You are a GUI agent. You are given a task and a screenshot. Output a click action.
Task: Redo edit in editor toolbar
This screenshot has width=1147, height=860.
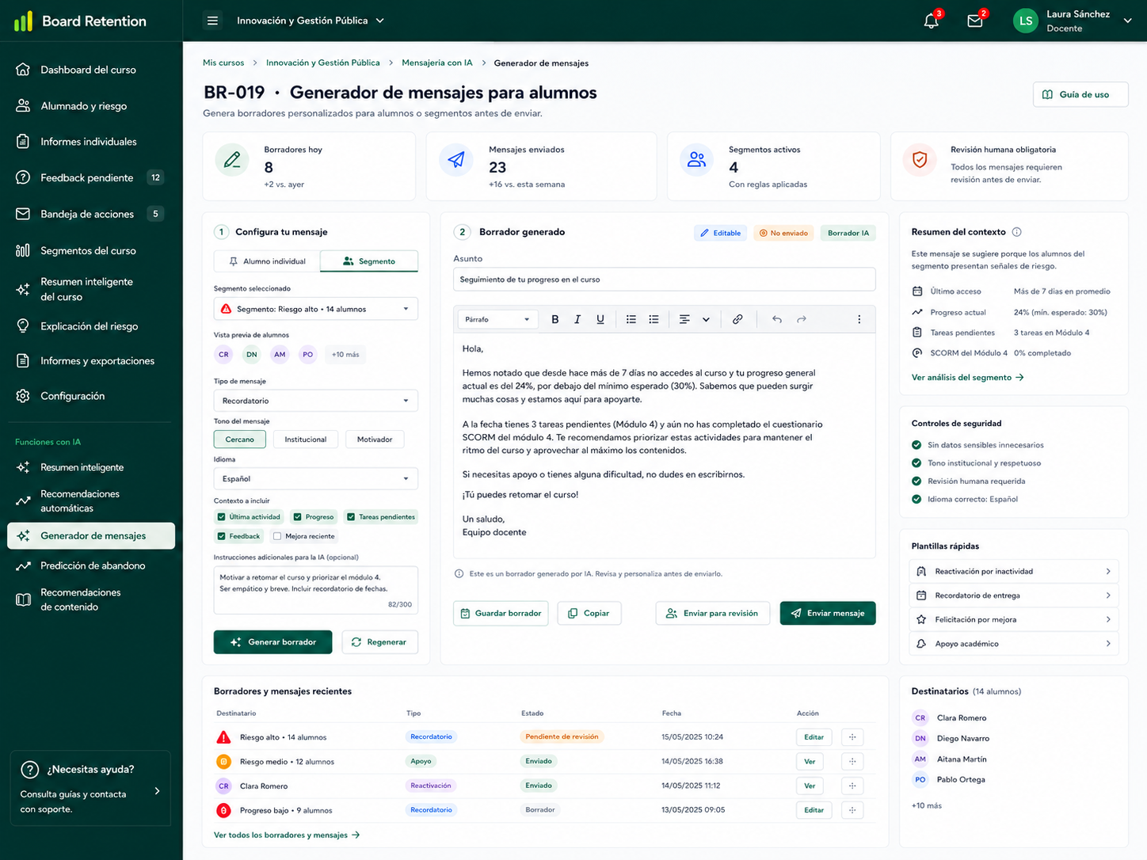[x=802, y=319]
